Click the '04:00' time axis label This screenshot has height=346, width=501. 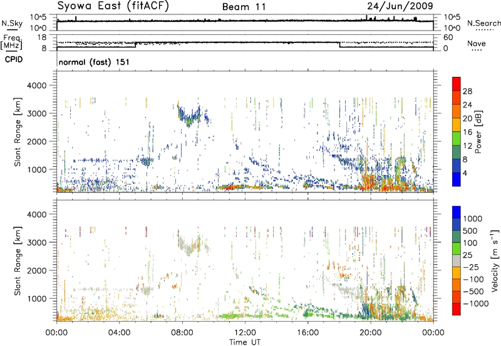pyautogui.click(x=120, y=333)
